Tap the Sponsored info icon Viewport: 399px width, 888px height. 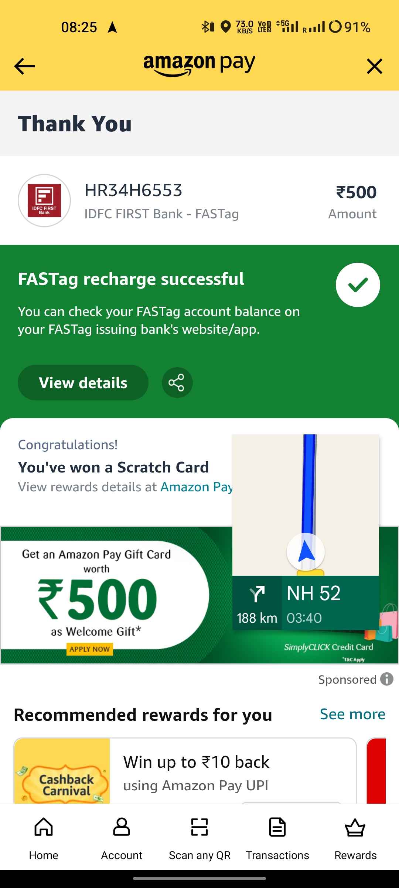(x=387, y=679)
